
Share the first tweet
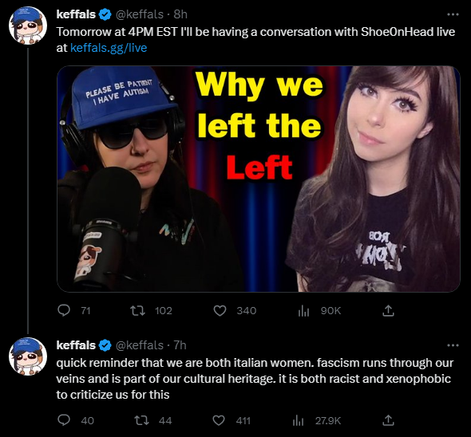click(388, 311)
